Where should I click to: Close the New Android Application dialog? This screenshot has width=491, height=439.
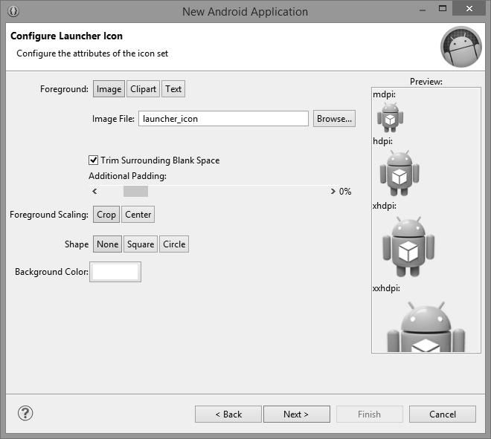point(469,9)
